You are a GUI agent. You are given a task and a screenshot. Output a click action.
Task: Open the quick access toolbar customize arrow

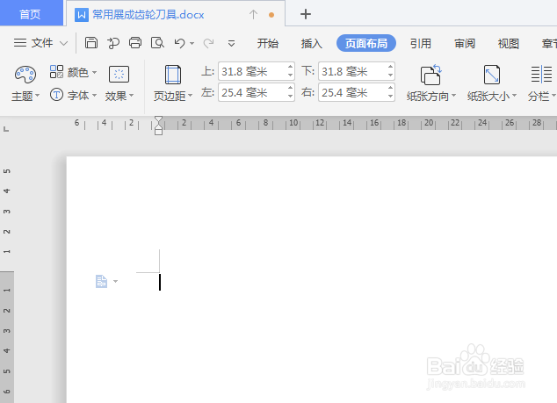[231, 44]
